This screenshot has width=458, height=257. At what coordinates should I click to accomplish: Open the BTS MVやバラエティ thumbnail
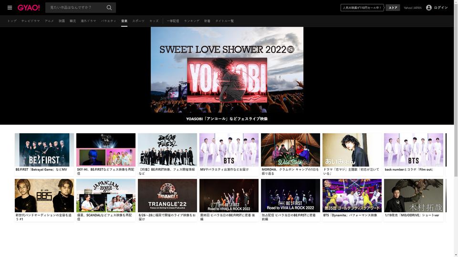[x=229, y=150]
